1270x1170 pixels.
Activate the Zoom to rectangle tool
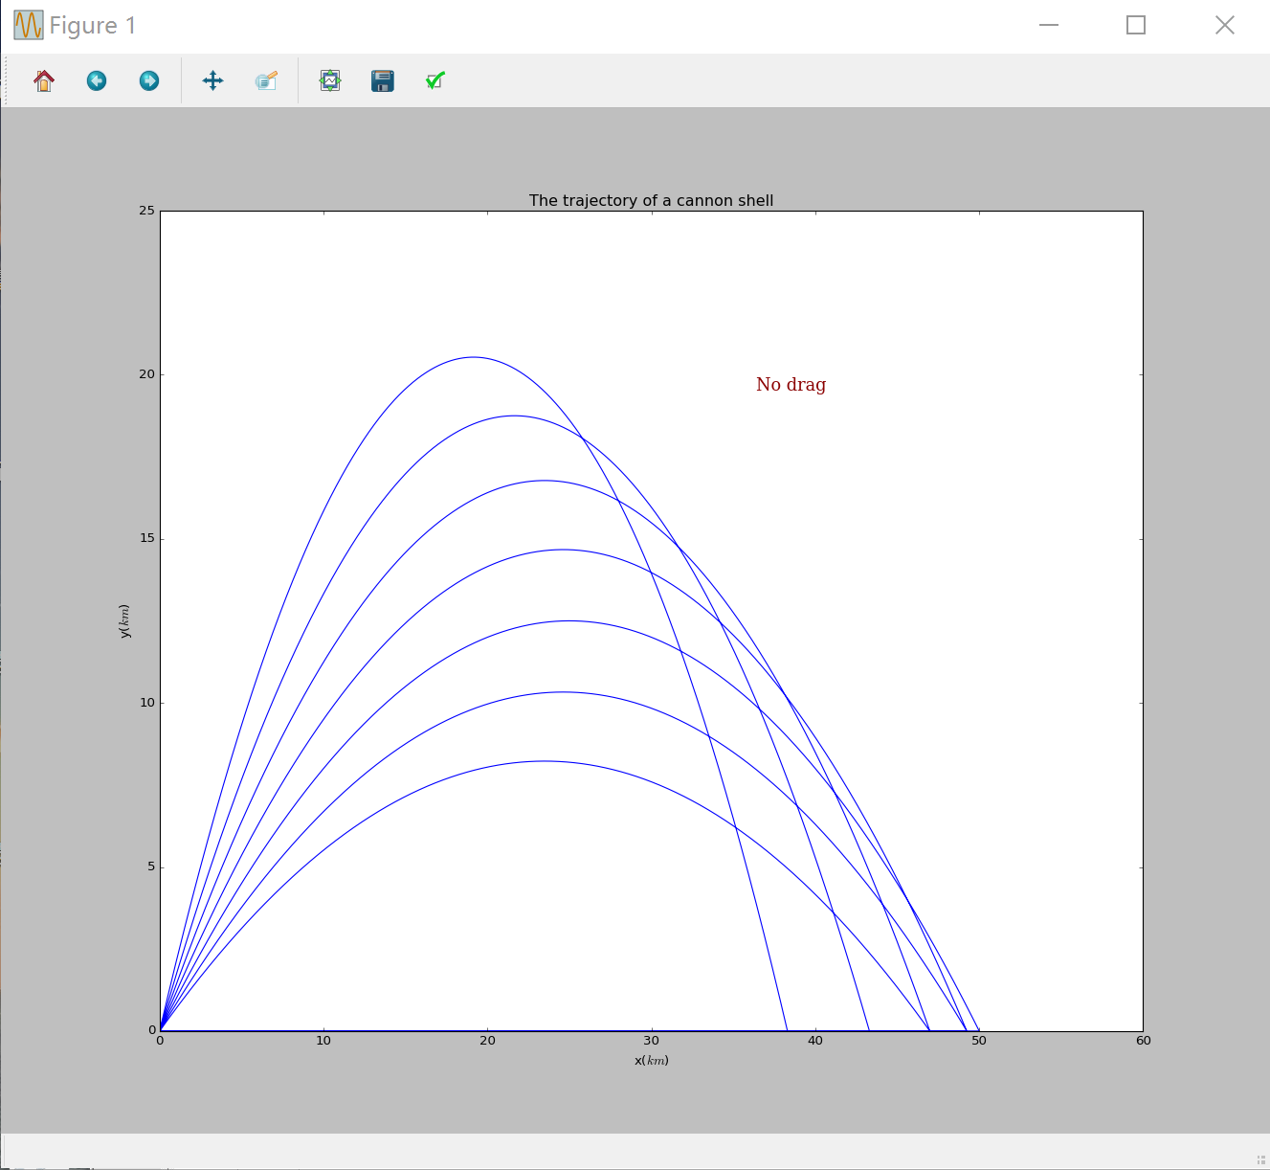266,80
